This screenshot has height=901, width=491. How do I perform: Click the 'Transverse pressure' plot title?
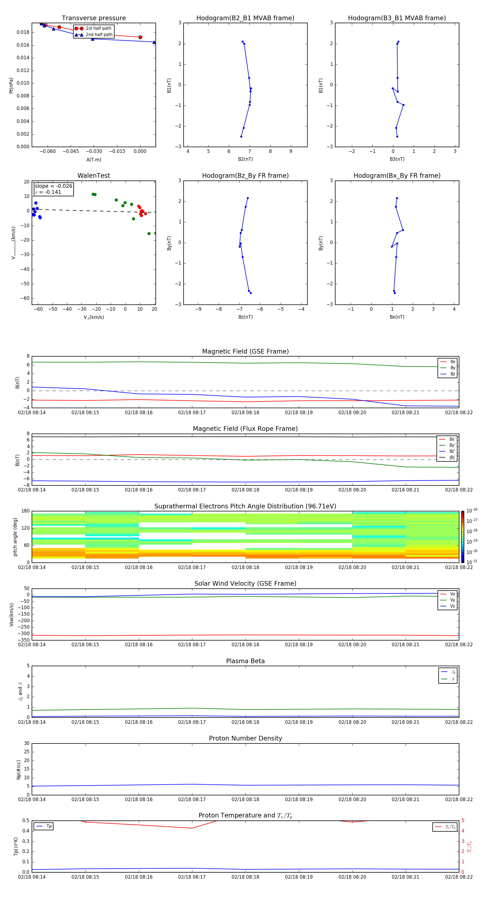point(94,18)
